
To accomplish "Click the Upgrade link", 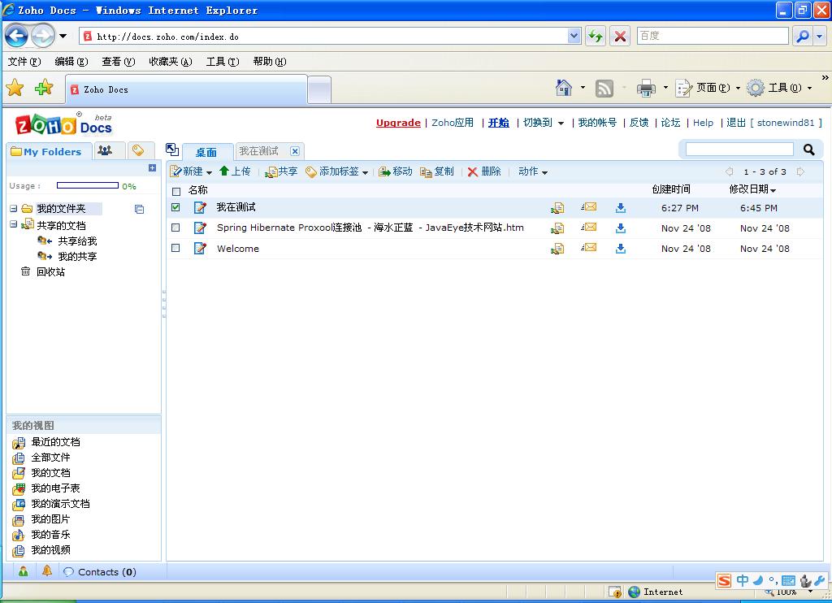I will pyautogui.click(x=398, y=123).
